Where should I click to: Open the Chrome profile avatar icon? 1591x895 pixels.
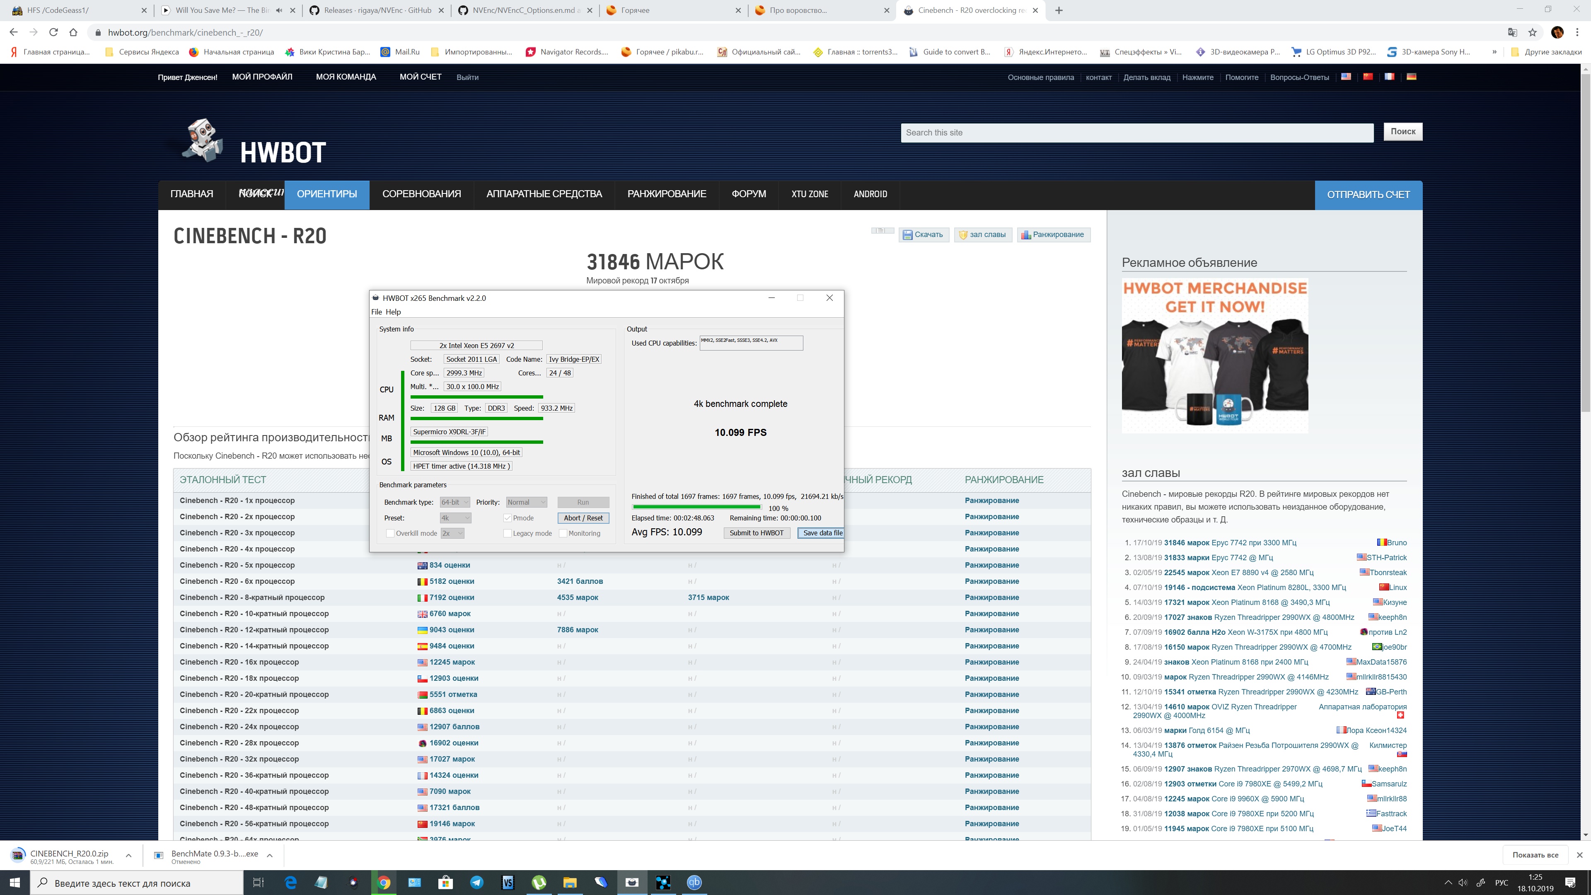point(1557,32)
